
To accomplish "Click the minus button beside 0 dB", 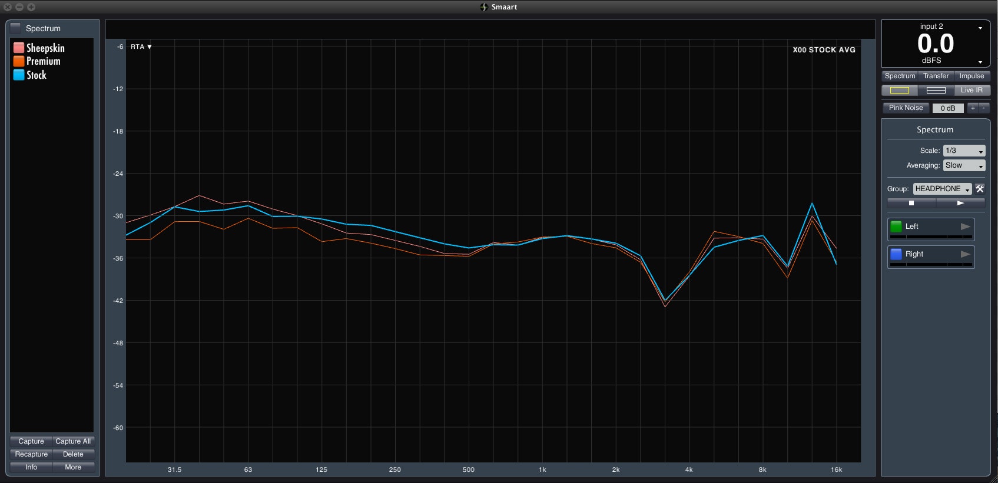I will pos(984,108).
